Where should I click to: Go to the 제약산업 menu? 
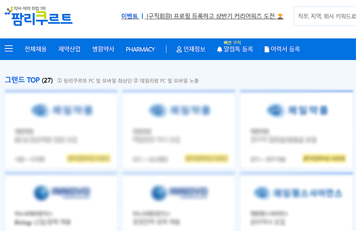click(69, 49)
